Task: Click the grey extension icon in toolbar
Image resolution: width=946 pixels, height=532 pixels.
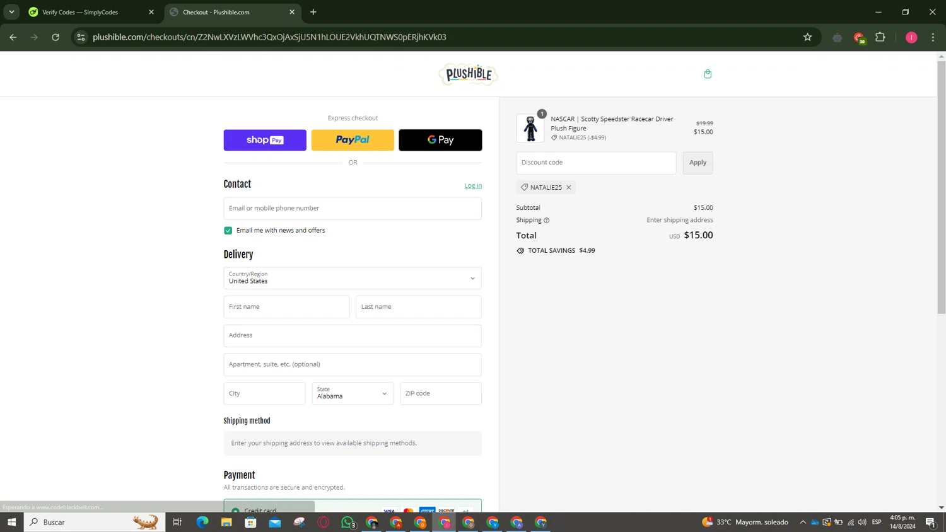Action: pos(838,38)
